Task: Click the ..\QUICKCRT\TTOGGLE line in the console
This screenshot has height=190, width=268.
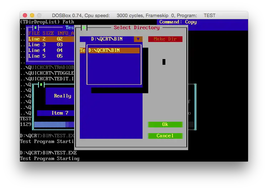Action: (x=47, y=73)
